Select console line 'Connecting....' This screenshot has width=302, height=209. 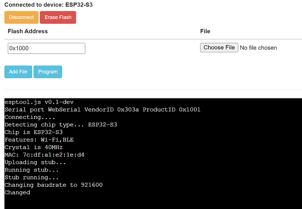pyautogui.click(x=30, y=117)
